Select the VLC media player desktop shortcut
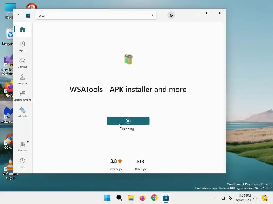 (10, 169)
